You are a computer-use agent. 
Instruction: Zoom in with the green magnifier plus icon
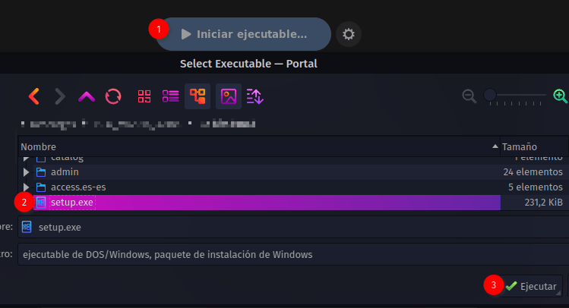pos(561,96)
